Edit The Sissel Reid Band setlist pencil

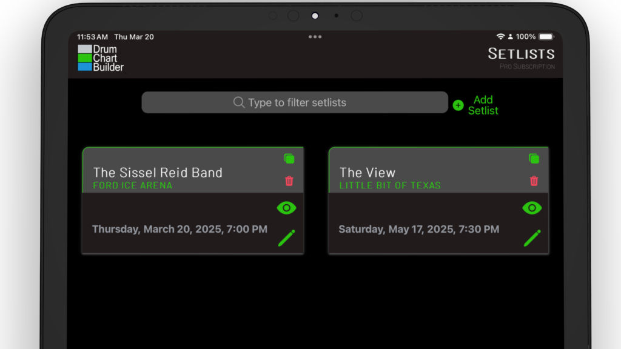(286, 238)
